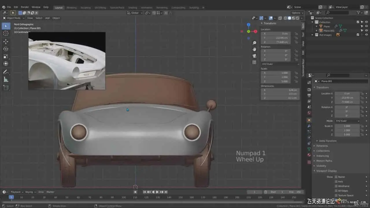Viewport: 370px width, 208px height.
Task: Click the zoom magnifier viewport icon
Action: point(254,43)
